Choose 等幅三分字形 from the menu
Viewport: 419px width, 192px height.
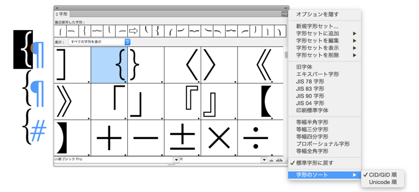325,129
